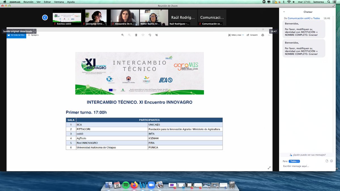Screen dimensions: 340x191
Task: Click the Bluetooth icon in menu bar
Action: [283, 2]
